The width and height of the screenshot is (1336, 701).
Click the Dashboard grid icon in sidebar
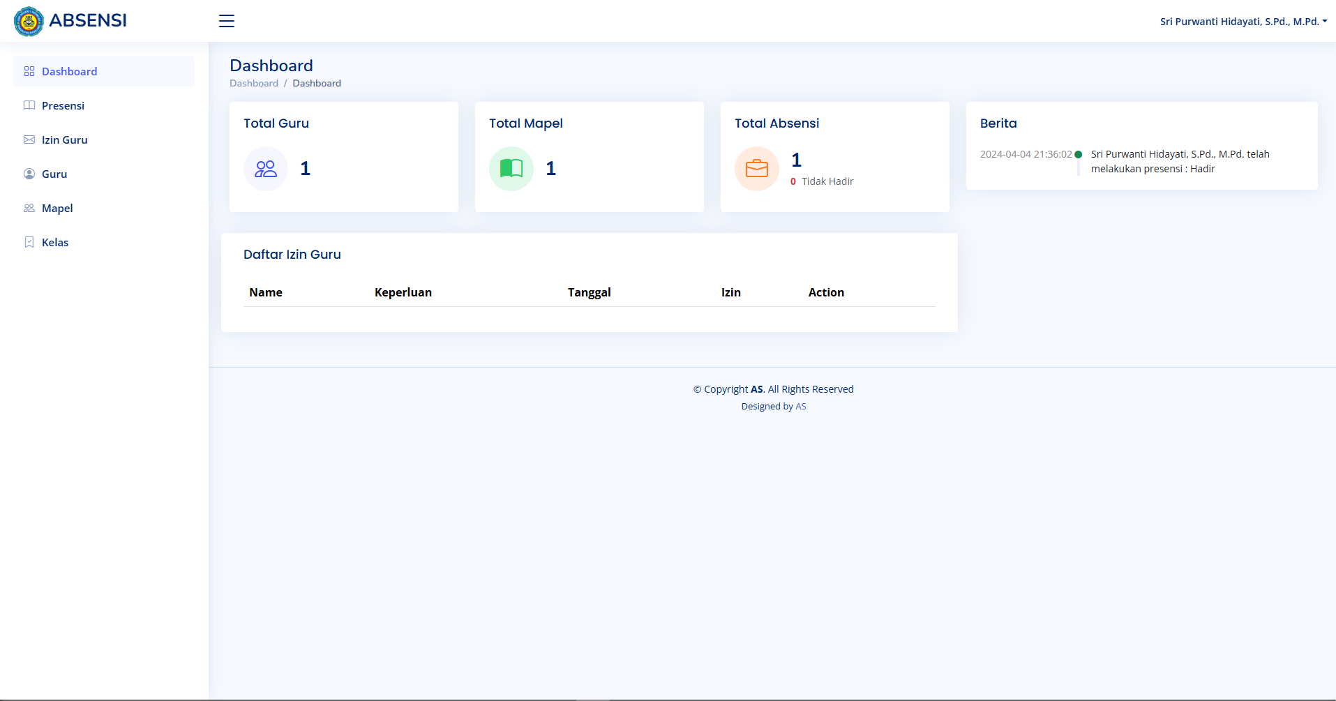(29, 72)
